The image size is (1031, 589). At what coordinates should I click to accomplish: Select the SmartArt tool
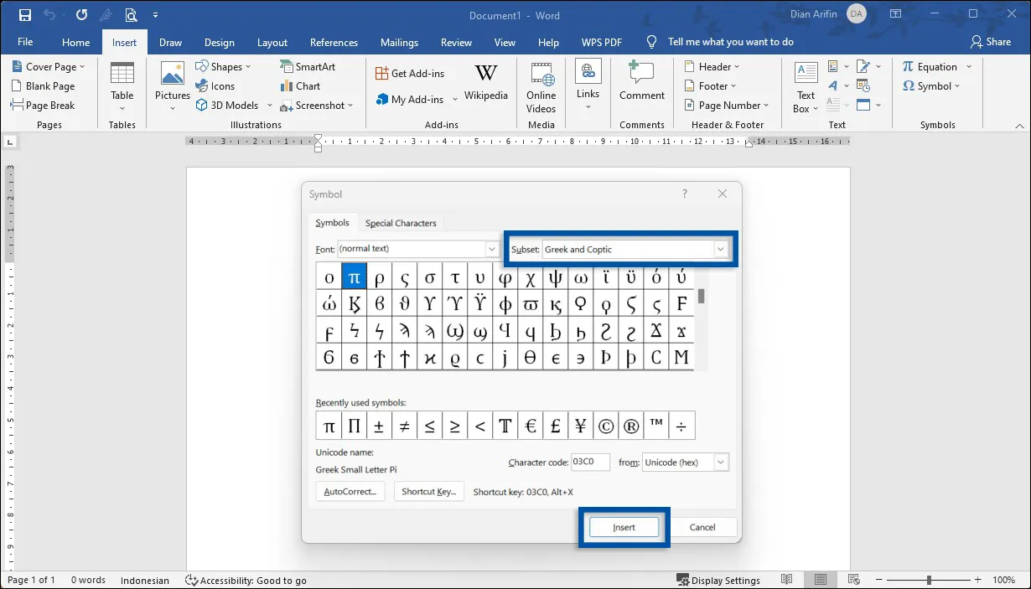(309, 65)
